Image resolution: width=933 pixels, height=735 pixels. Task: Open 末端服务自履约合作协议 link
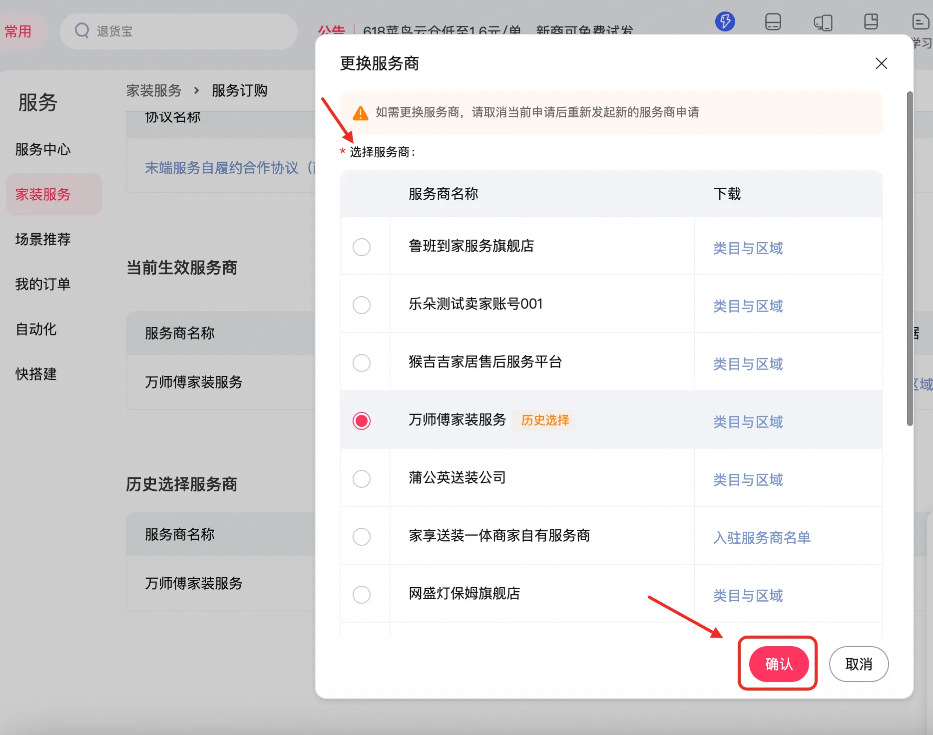click(230, 168)
